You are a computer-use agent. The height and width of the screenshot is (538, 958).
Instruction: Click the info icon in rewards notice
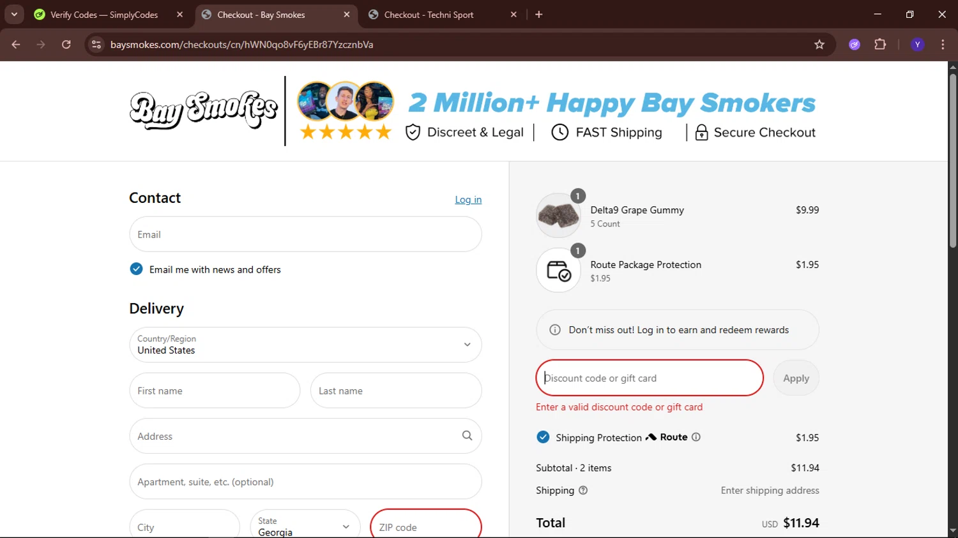[555, 330]
